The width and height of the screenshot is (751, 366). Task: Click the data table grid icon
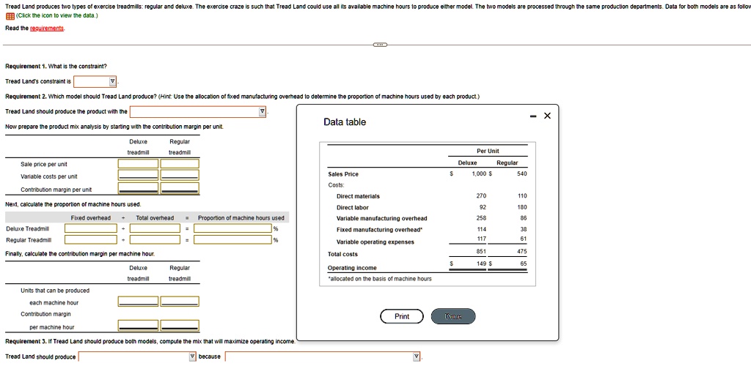[x=9, y=15]
